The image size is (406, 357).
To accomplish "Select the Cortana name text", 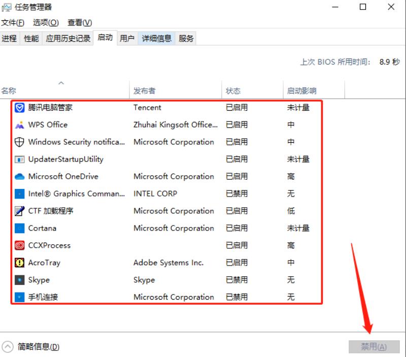I will (42, 228).
